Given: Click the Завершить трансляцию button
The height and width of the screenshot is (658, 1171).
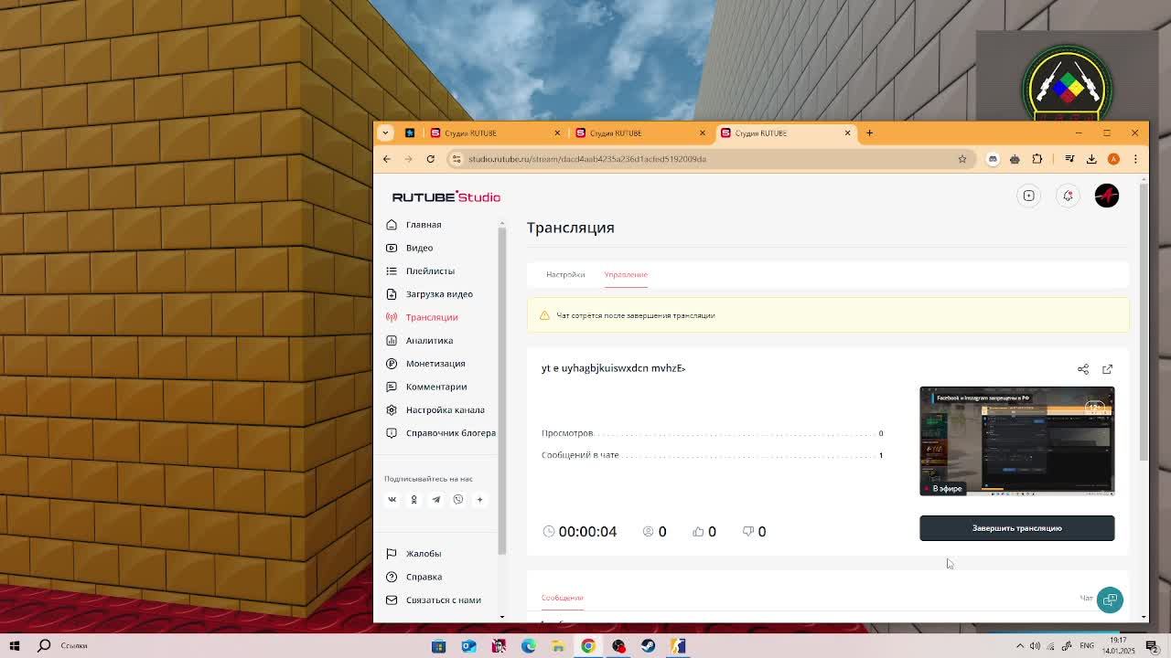Looking at the screenshot, I should click(x=1016, y=528).
